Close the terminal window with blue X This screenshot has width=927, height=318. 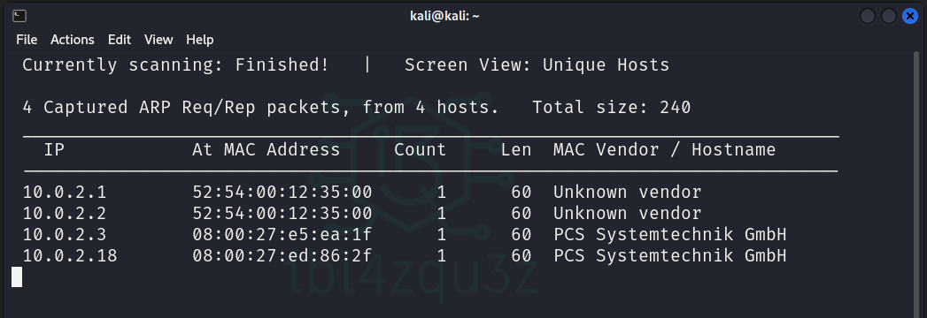(910, 16)
